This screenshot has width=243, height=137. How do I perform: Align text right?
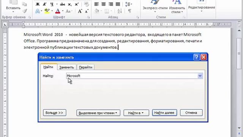[110, 4]
